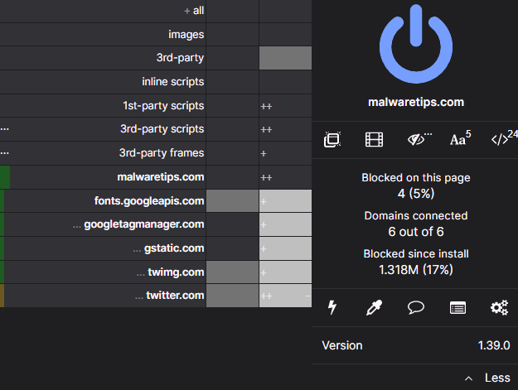Open the dashboard gears icon
This screenshot has width=518, height=390.
(499, 308)
